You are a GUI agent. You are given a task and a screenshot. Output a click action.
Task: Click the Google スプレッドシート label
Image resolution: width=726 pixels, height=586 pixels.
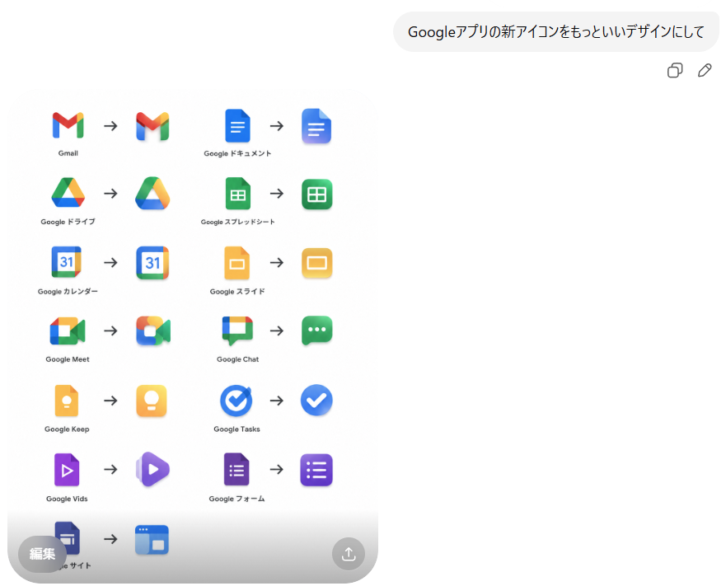click(x=237, y=222)
